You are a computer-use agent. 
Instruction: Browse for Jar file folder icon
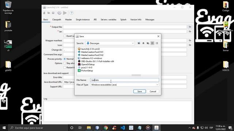pos(190,32)
